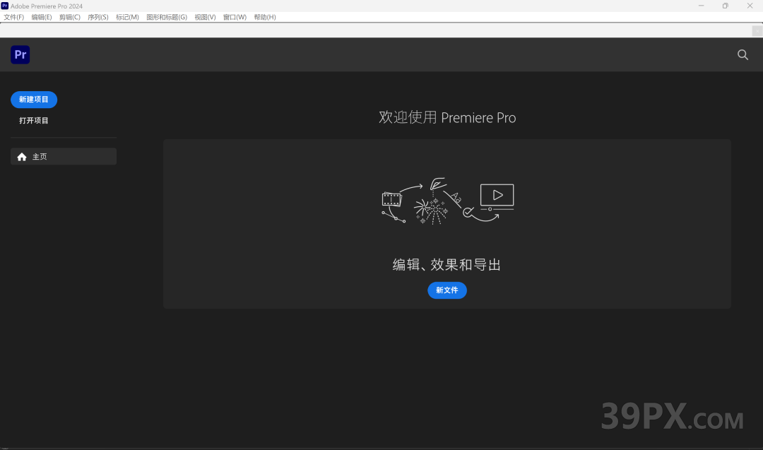Open the 文件(F) menu
Image resolution: width=763 pixels, height=450 pixels.
14,17
